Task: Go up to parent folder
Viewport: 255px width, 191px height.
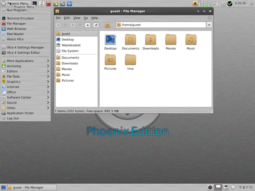Action: coord(88,25)
